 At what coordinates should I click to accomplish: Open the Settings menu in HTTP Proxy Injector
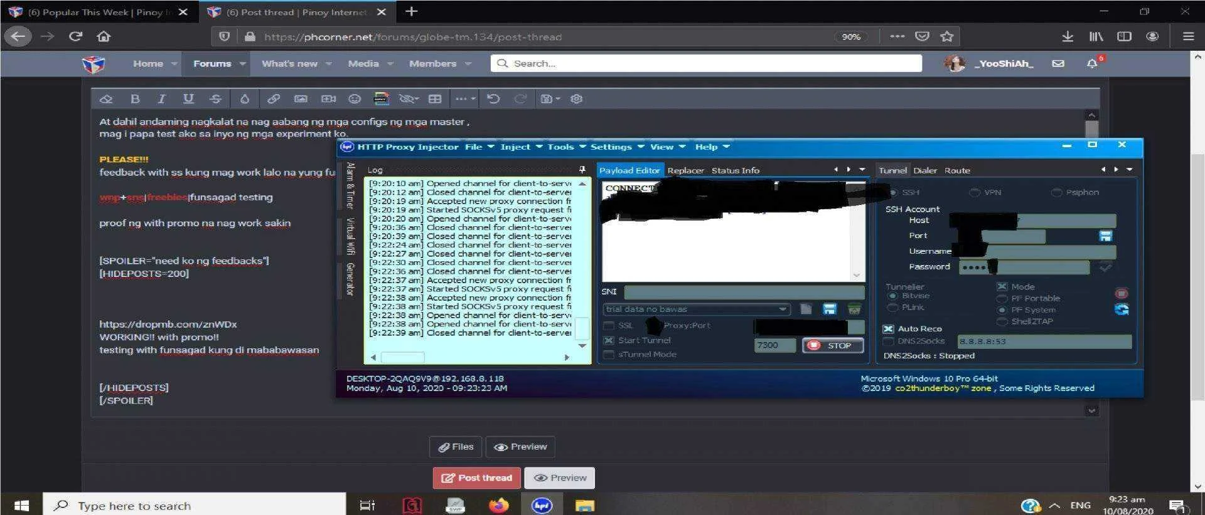618,147
